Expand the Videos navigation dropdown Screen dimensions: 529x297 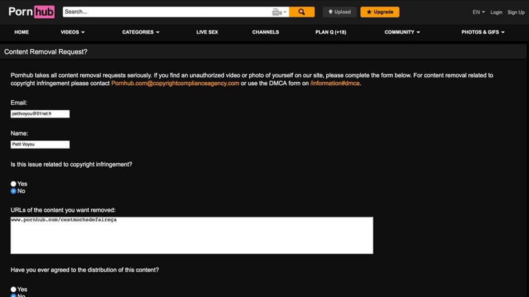coord(72,32)
